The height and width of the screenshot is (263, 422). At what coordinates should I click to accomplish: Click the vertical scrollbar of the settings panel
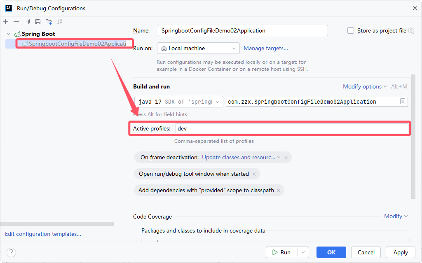tap(413, 137)
